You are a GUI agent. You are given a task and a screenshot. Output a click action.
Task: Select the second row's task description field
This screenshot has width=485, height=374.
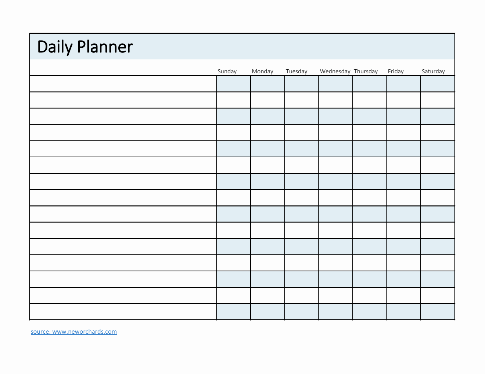pyautogui.click(x=123, y=100)
